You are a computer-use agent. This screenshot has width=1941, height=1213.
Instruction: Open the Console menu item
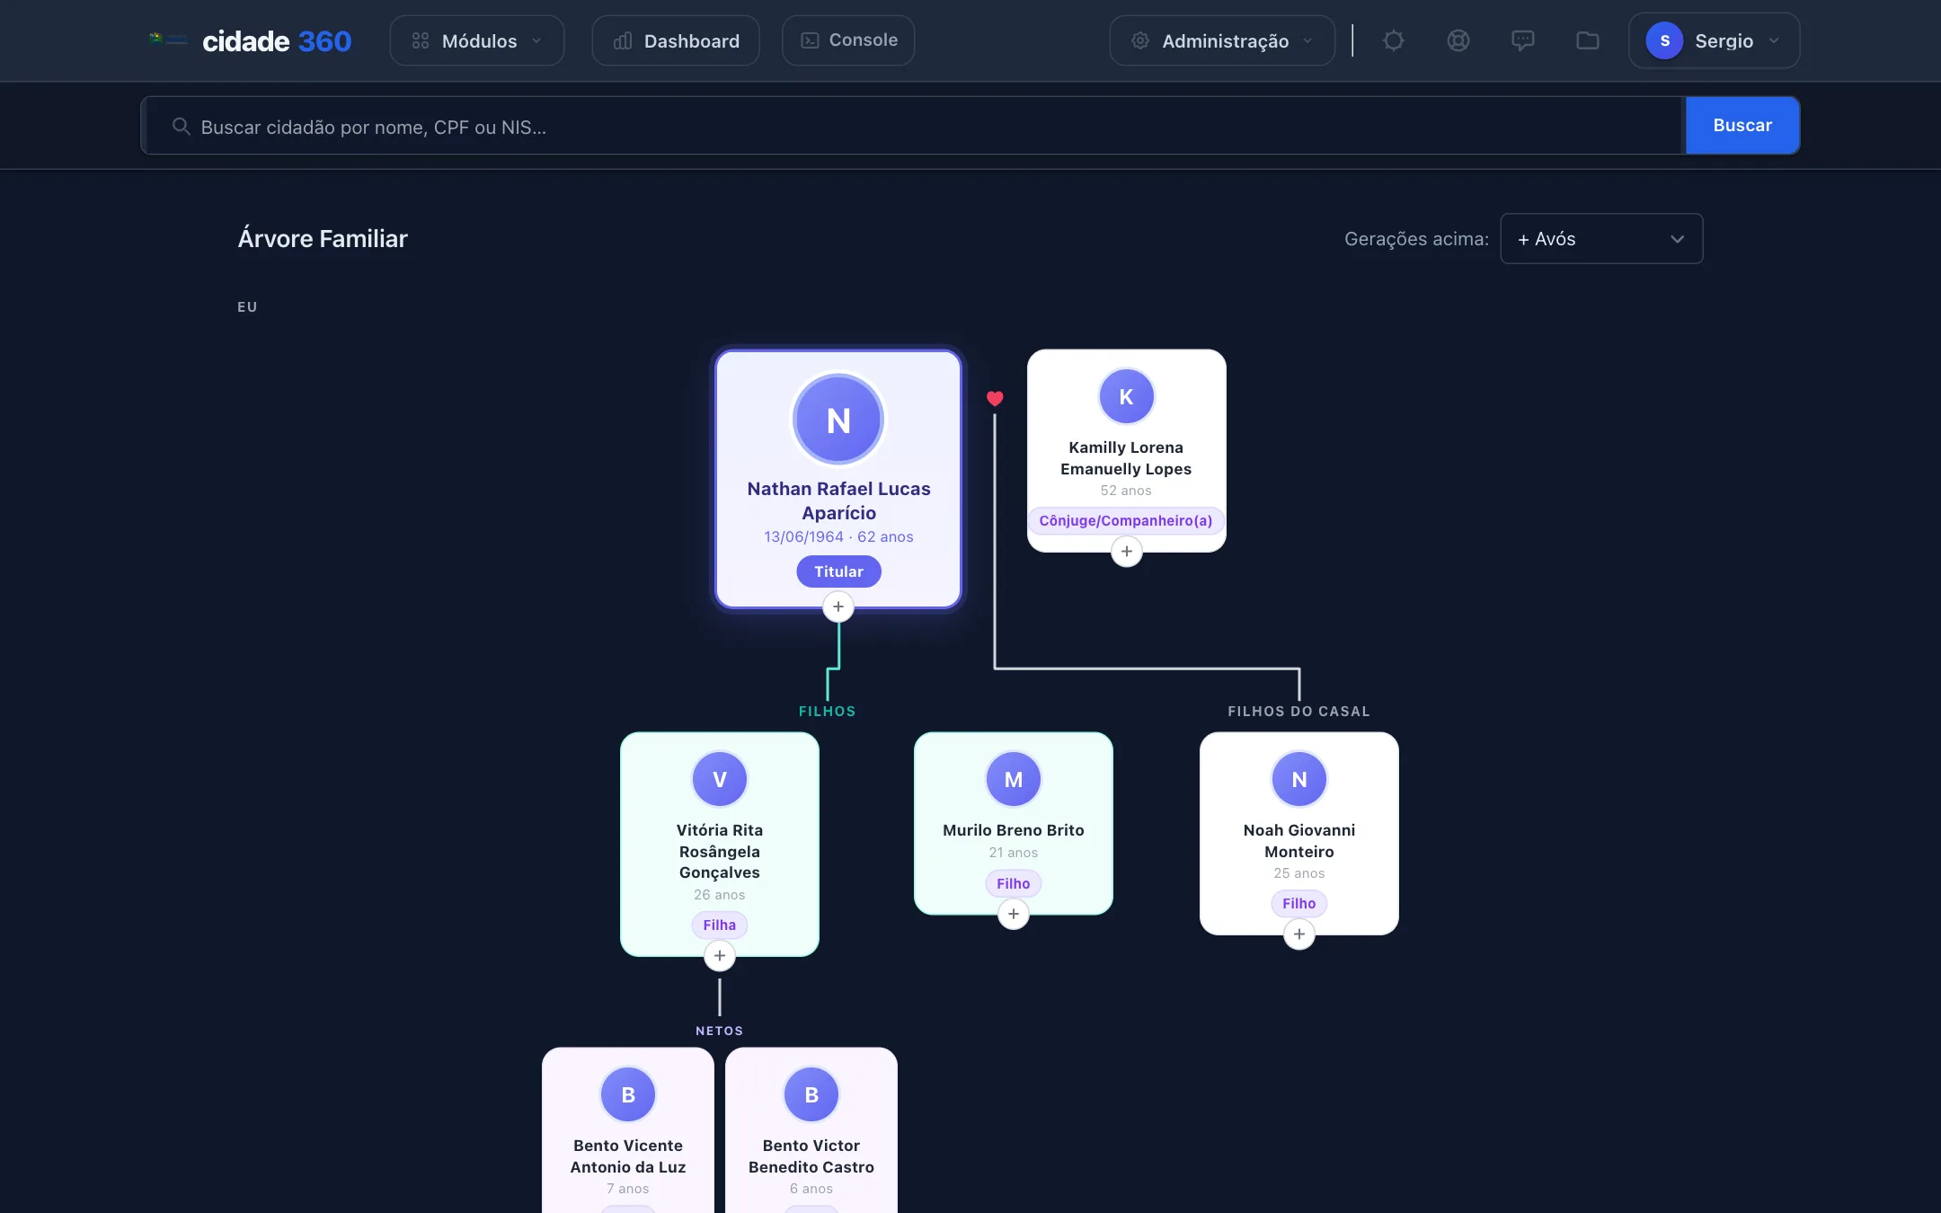pyautogui.click(x=848, y=40)
